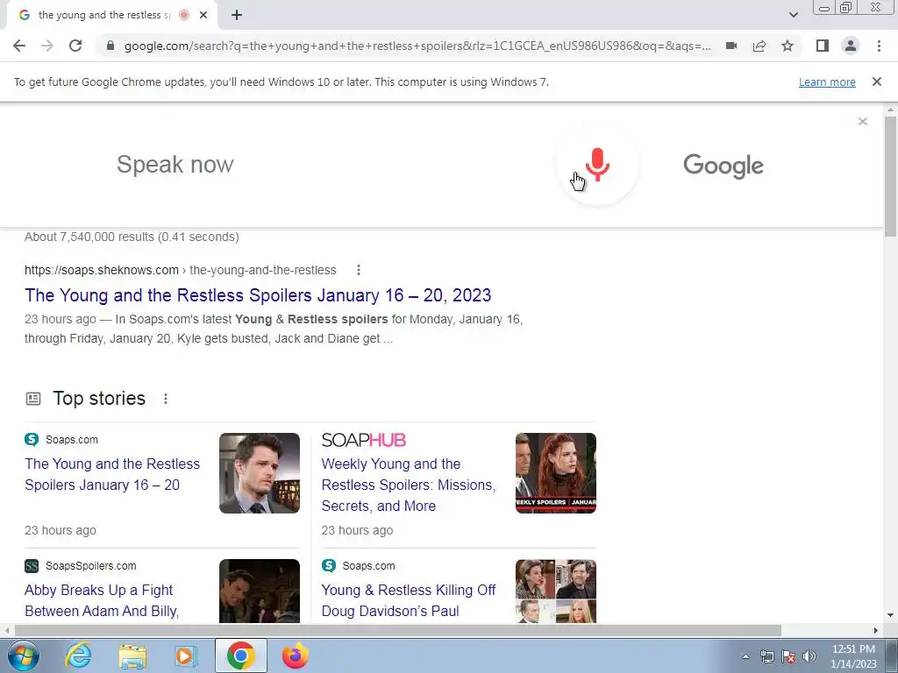Close the Speak now voice search overlay
This screenshot has width=898, height=673.
click(x=863, y=121)
